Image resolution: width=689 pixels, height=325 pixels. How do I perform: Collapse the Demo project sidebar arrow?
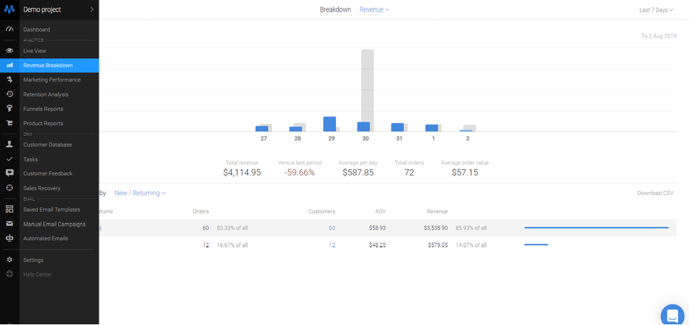click(92, 10)
